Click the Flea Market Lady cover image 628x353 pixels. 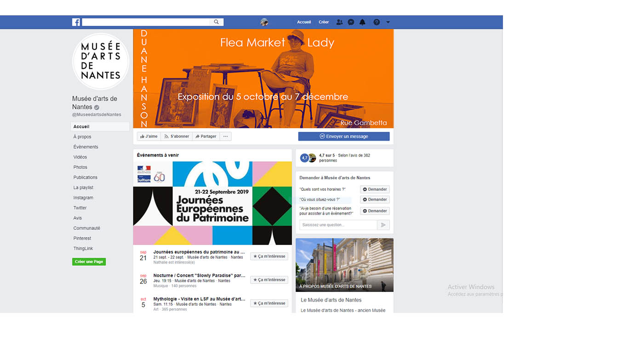tap(263, 79)
